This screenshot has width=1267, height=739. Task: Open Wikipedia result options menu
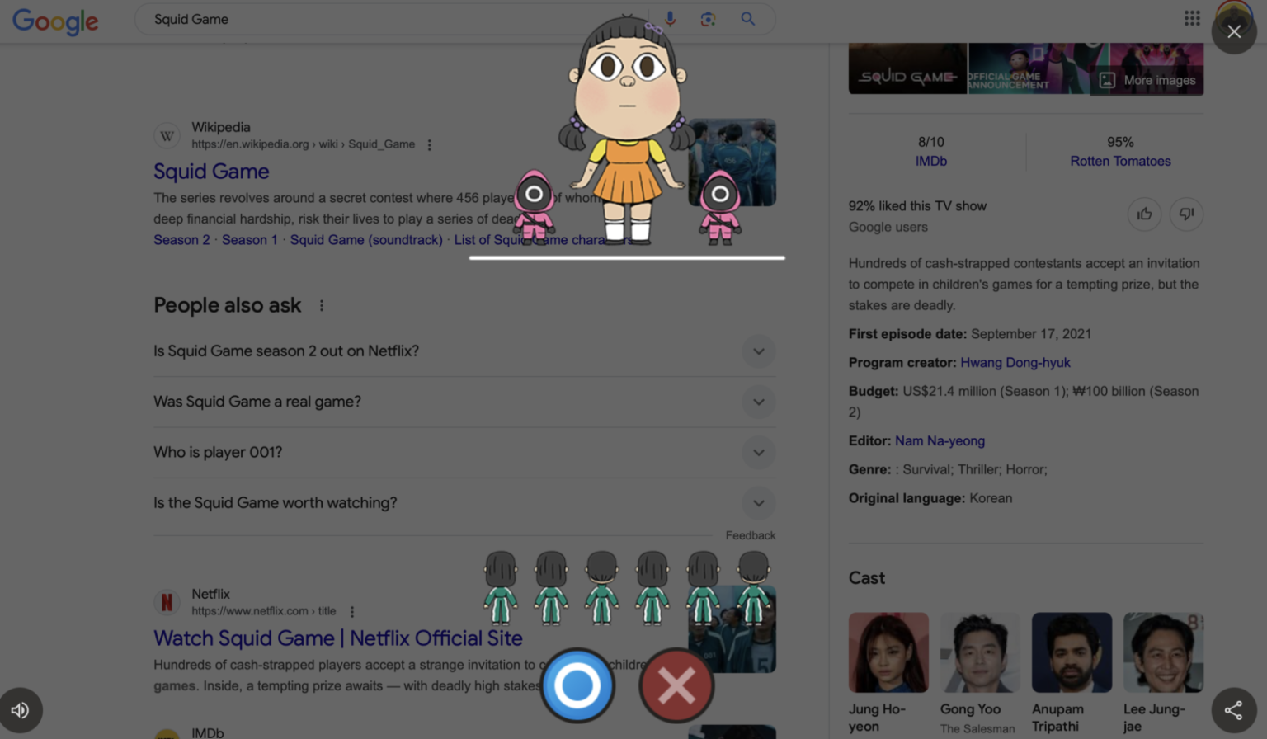(430, 144)
